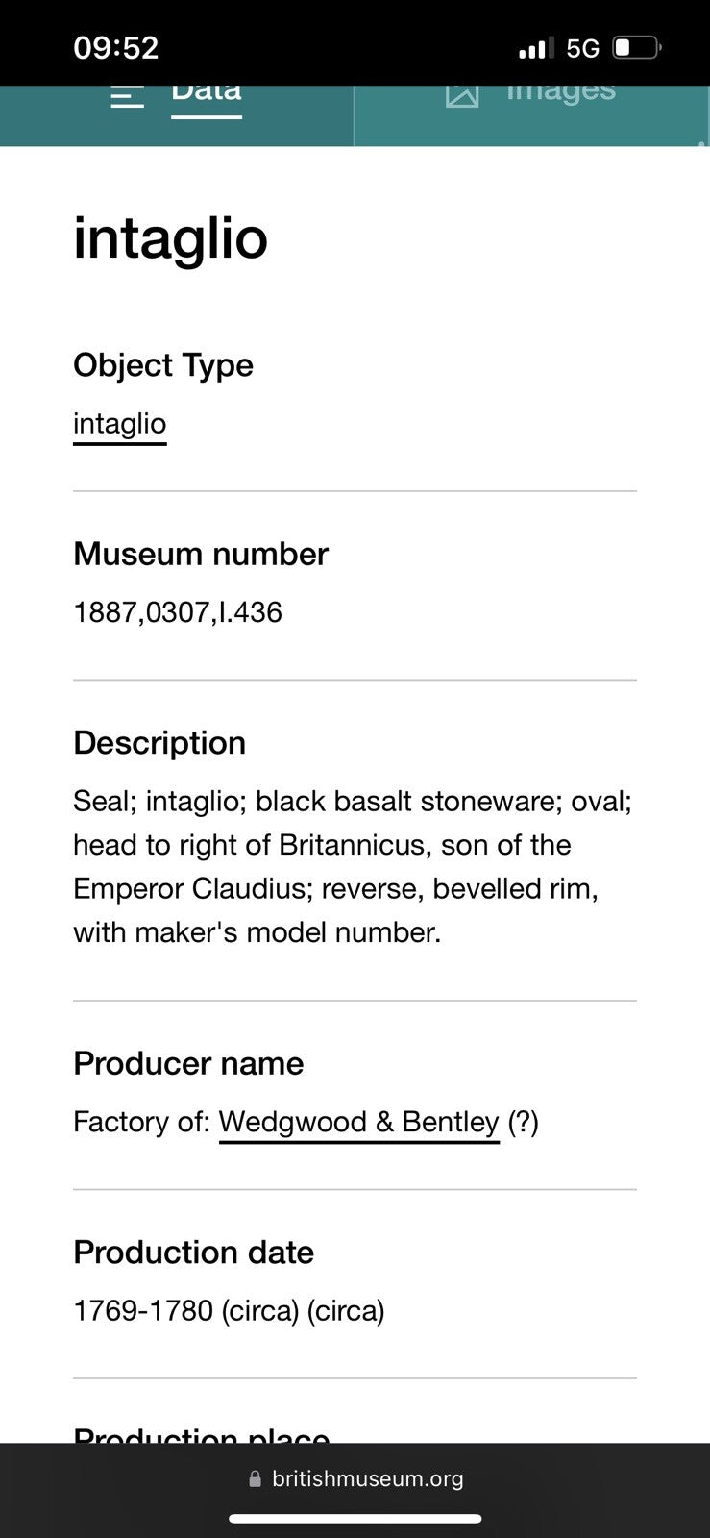Open the Wedgwood & Bentley producer link
The height and width of the screenshot is (1538, 710).
358,1122
